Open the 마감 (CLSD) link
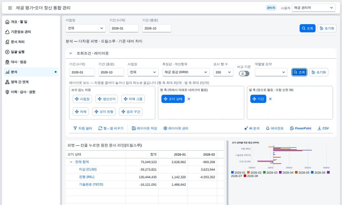 click(x=88, y=169)
